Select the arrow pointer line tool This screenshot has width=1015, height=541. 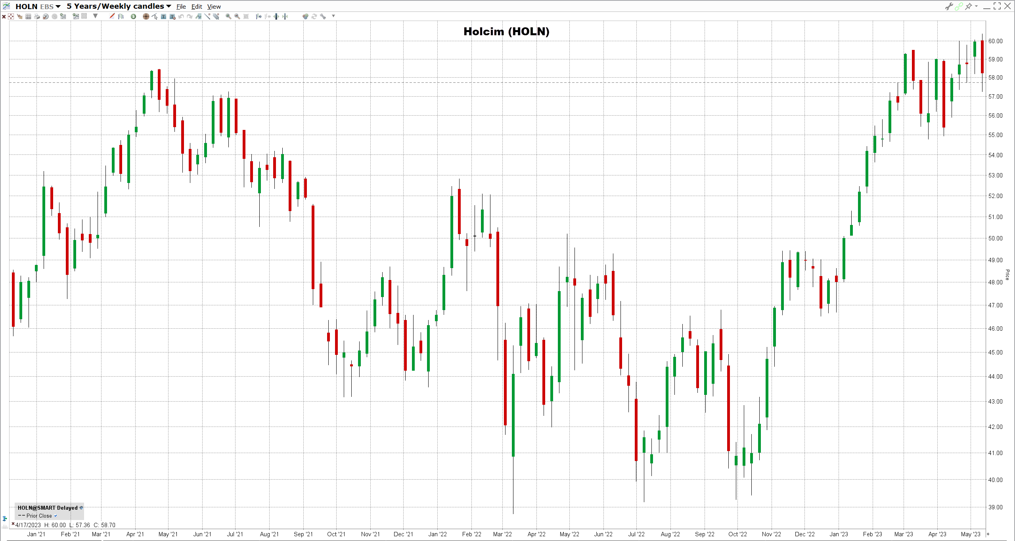pos(155,17)
